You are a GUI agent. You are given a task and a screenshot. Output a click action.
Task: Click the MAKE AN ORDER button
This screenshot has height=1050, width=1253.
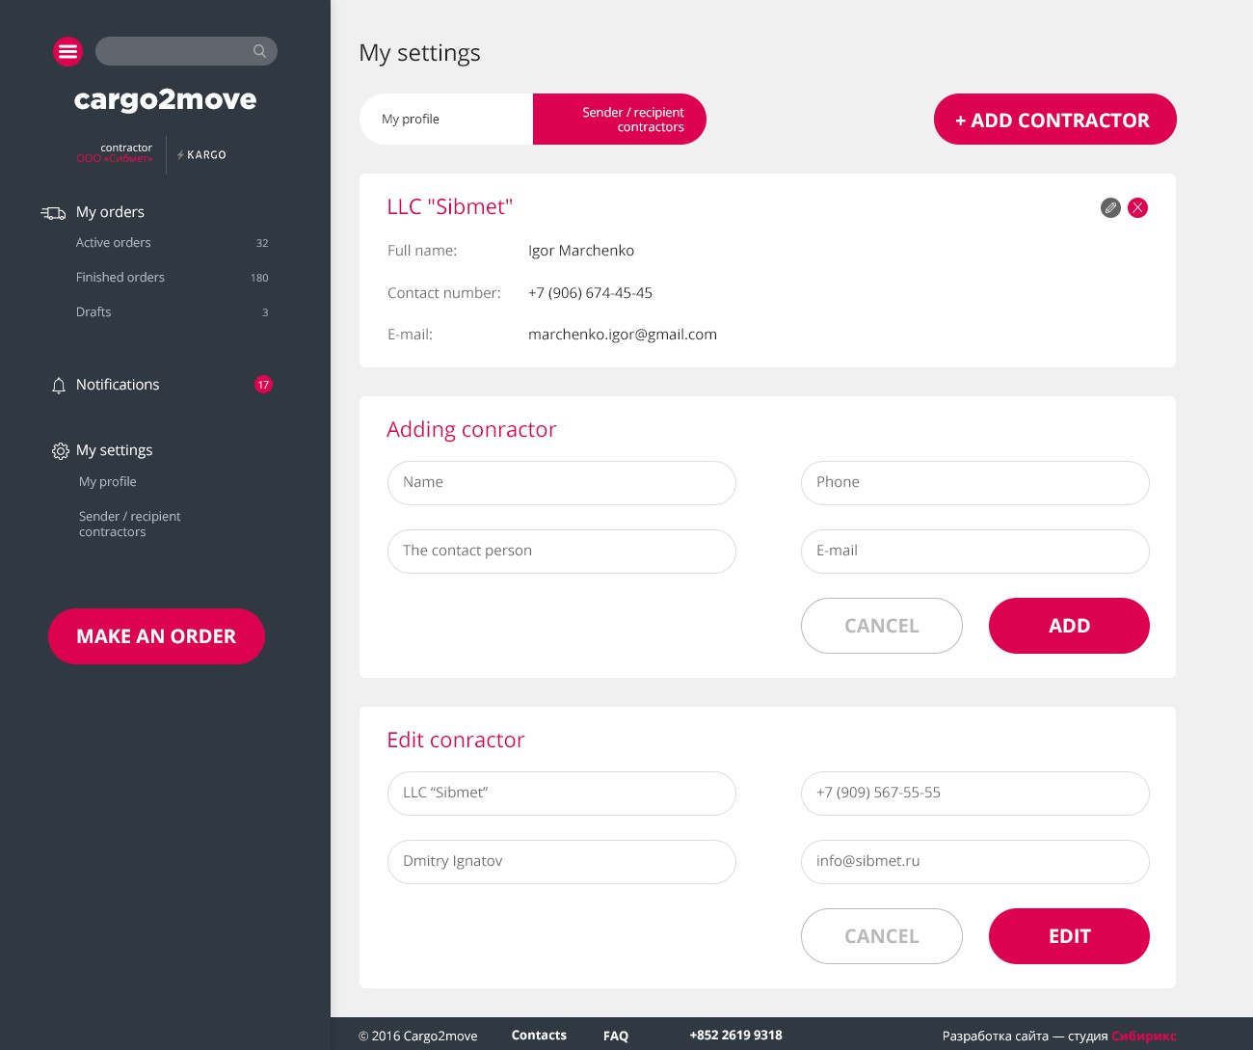click(156, 636)
